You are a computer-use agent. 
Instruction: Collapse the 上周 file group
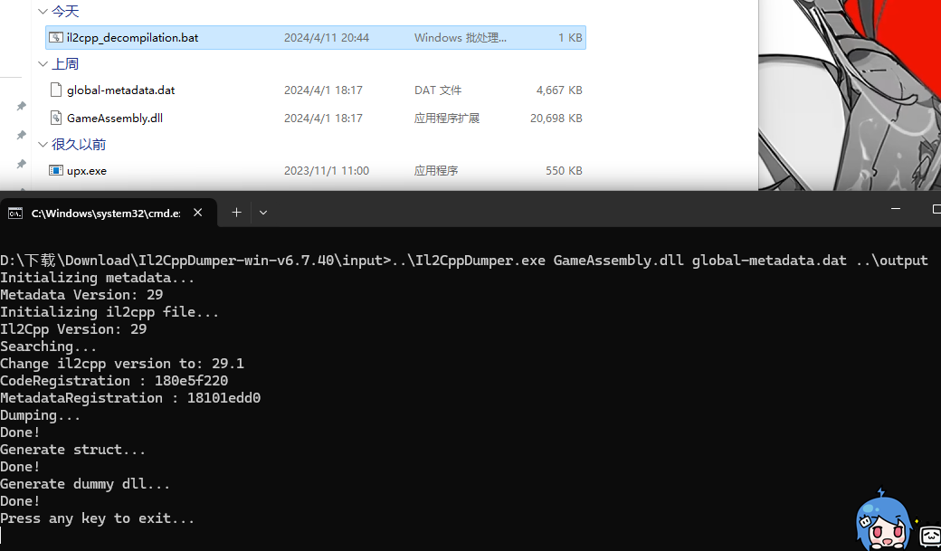pos(43,63)
